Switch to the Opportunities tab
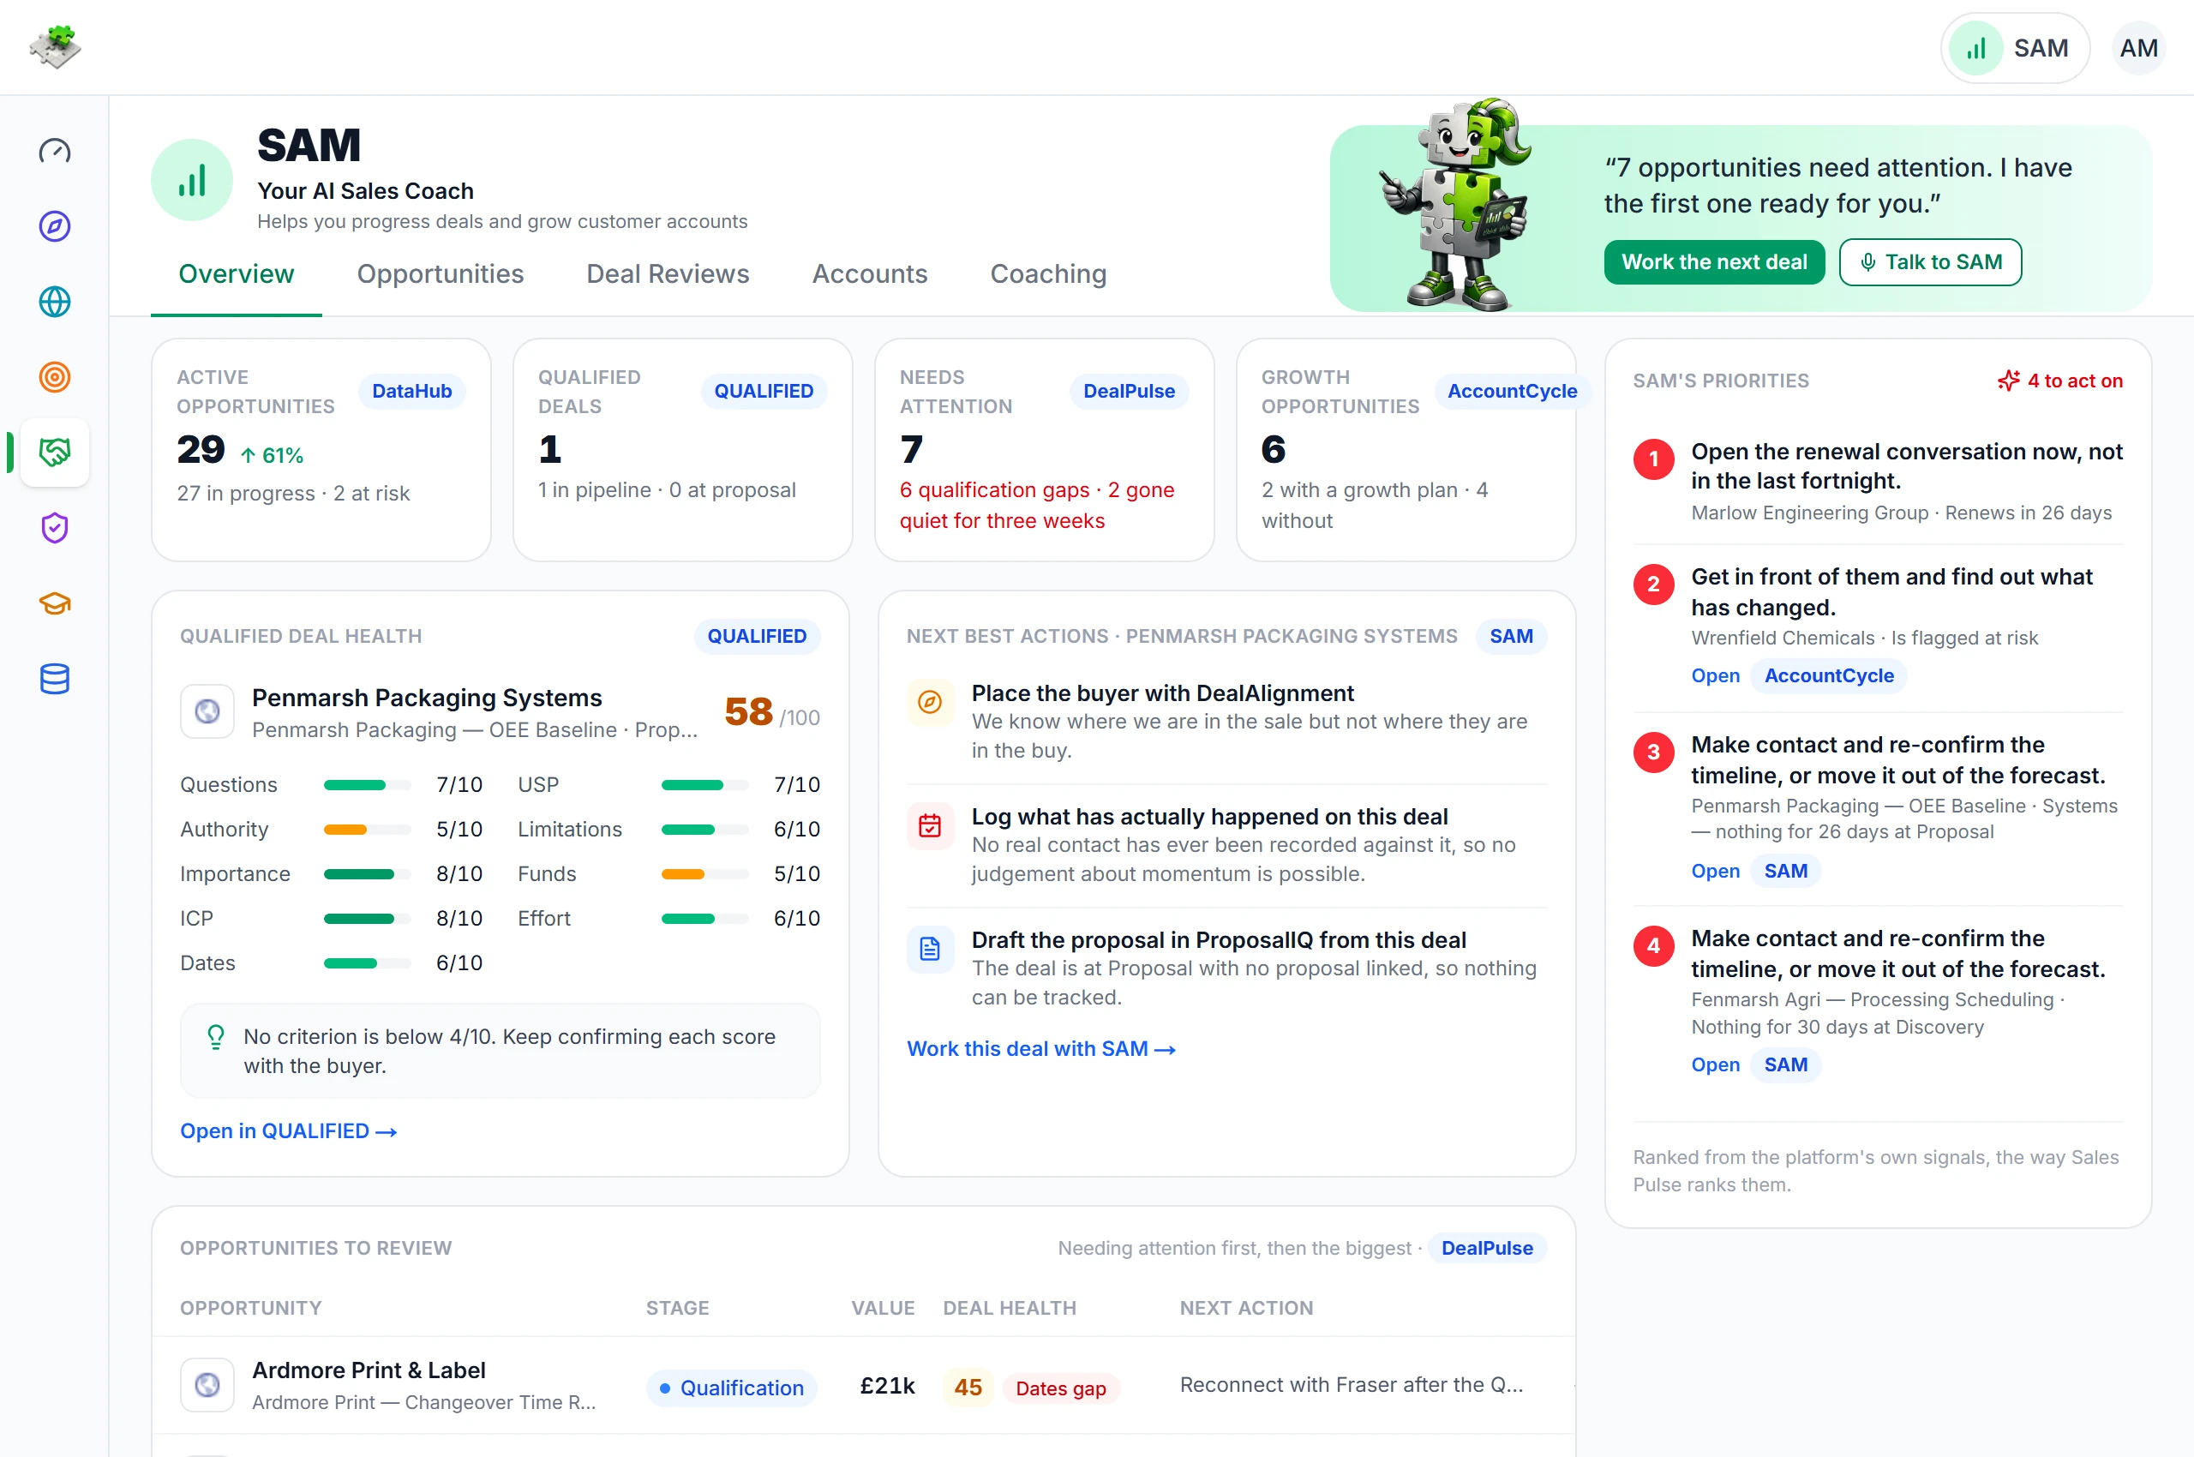Screen dimensions: 2194x1457 pyautogui.click(x=441, y=274)
